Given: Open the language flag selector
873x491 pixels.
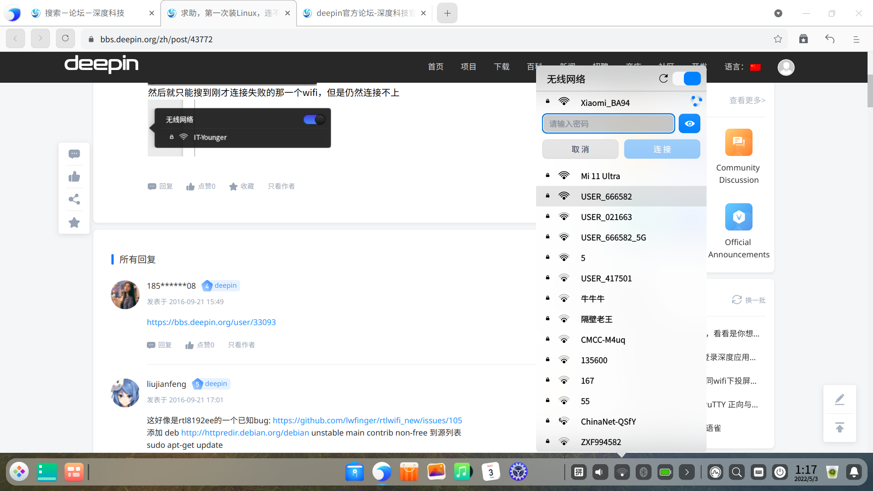Looking at the screenshot, I should [x=755, y=67].
